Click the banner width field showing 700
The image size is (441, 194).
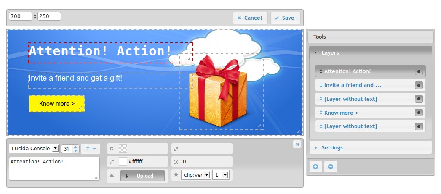[x=20, y=16]
